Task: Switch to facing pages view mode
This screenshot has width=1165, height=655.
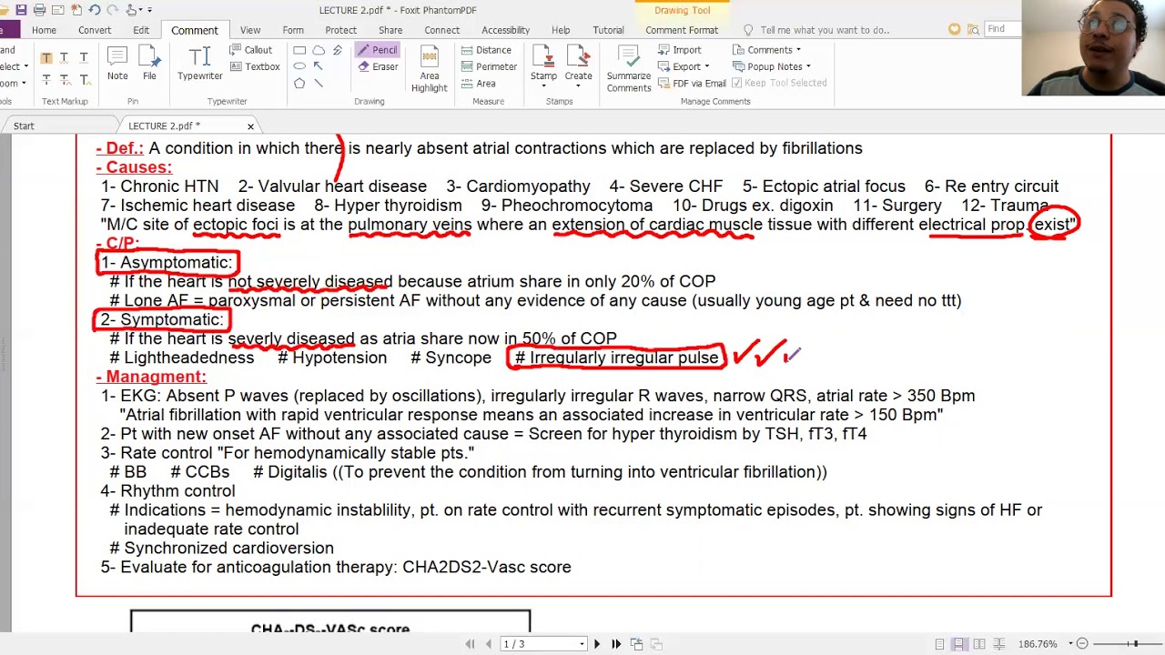Action: coord(979,644)
